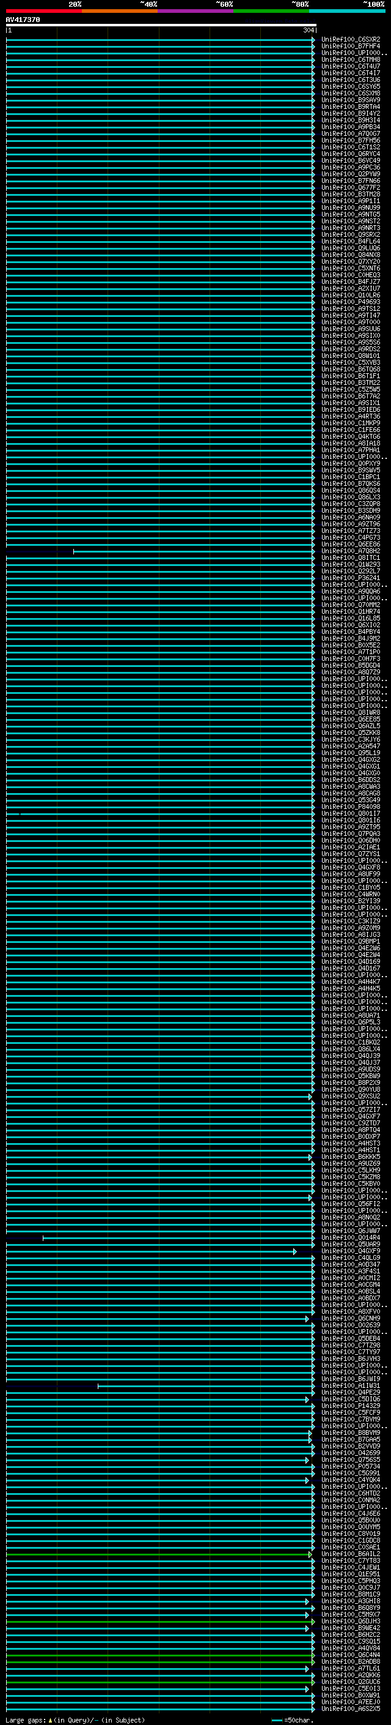
Task: Select the UniRef100_Q4KTG6 label
Action: [351, 437]
